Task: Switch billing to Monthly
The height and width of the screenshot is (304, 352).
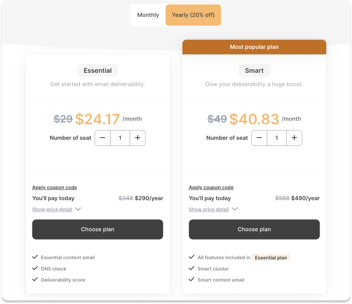Action: (x=148, y=15)
